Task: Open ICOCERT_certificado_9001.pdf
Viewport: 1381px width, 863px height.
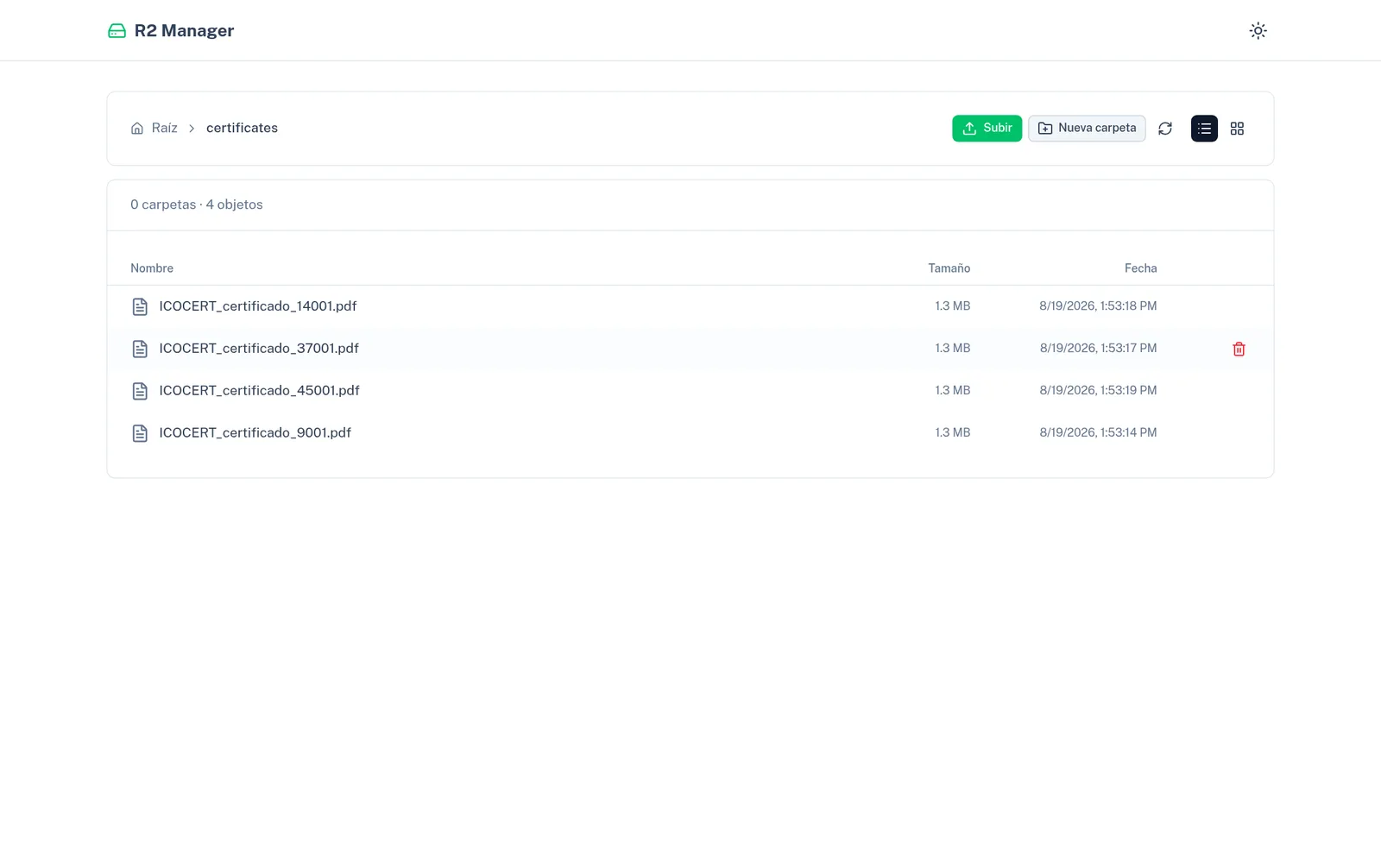Action: 255,433
